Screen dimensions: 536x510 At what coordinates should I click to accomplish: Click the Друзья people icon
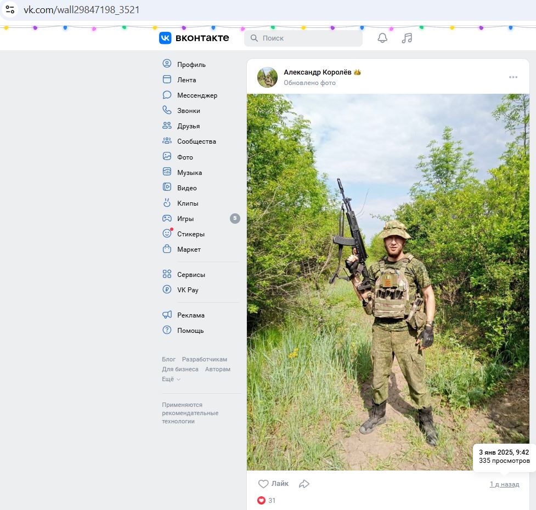[167, 126]
